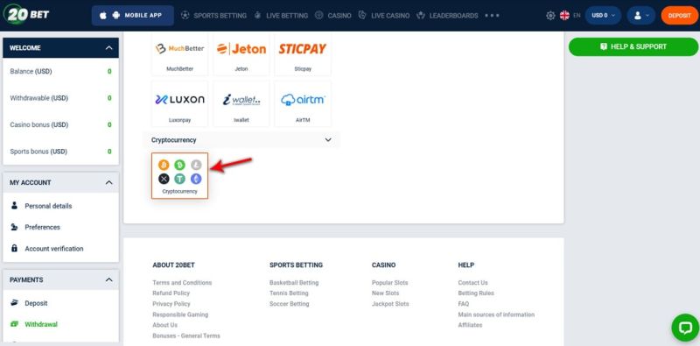Screen dimensions: 700x346
Task: Choose the MuchBetter payment method
Action: click(x=179, y=54)
